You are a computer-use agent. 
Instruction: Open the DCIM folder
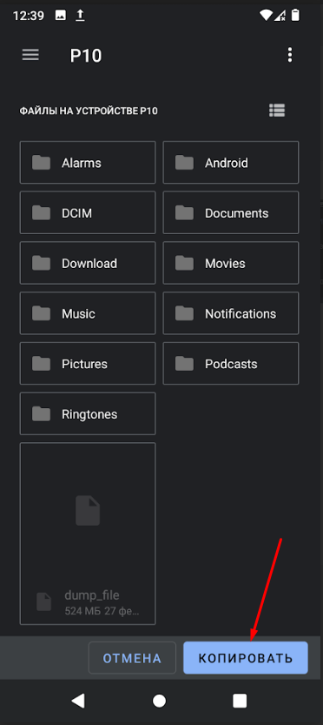tap(88, 212)
